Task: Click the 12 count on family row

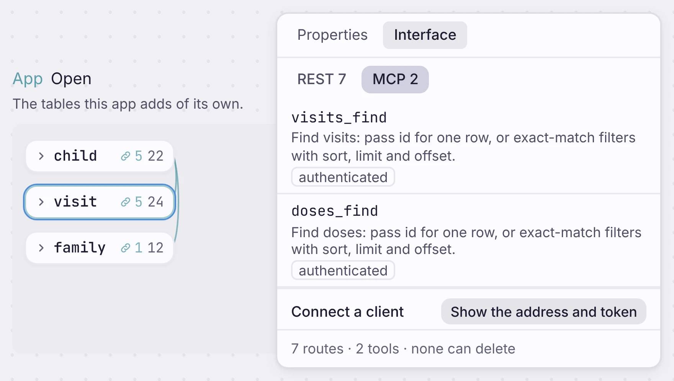Action: (x=155, y=248)
